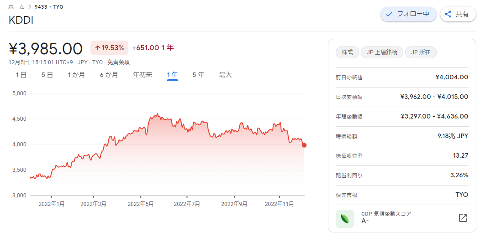Click the 時価総額 label
The height and width of the screenshot is (237, 480).
coord(347,136)
